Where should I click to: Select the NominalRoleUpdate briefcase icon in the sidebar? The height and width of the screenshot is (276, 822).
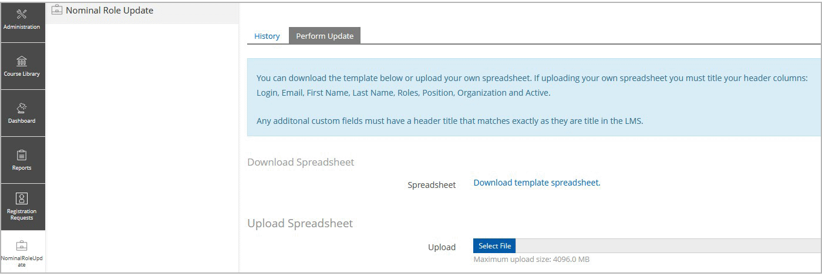(x=22, y=245)
